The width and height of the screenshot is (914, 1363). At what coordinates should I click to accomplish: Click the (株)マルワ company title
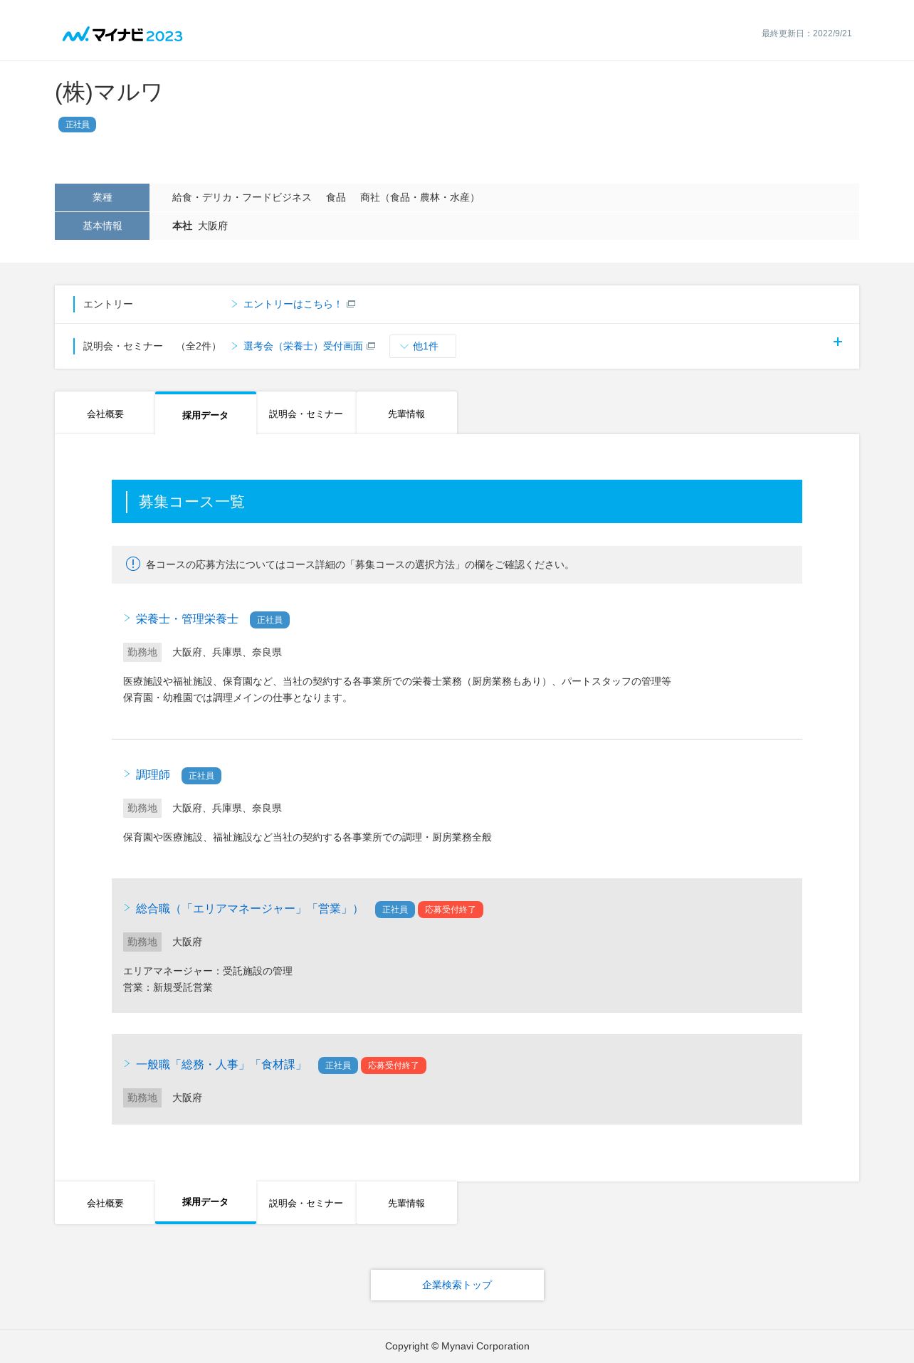pyautogui.click(x=109, y=93)
